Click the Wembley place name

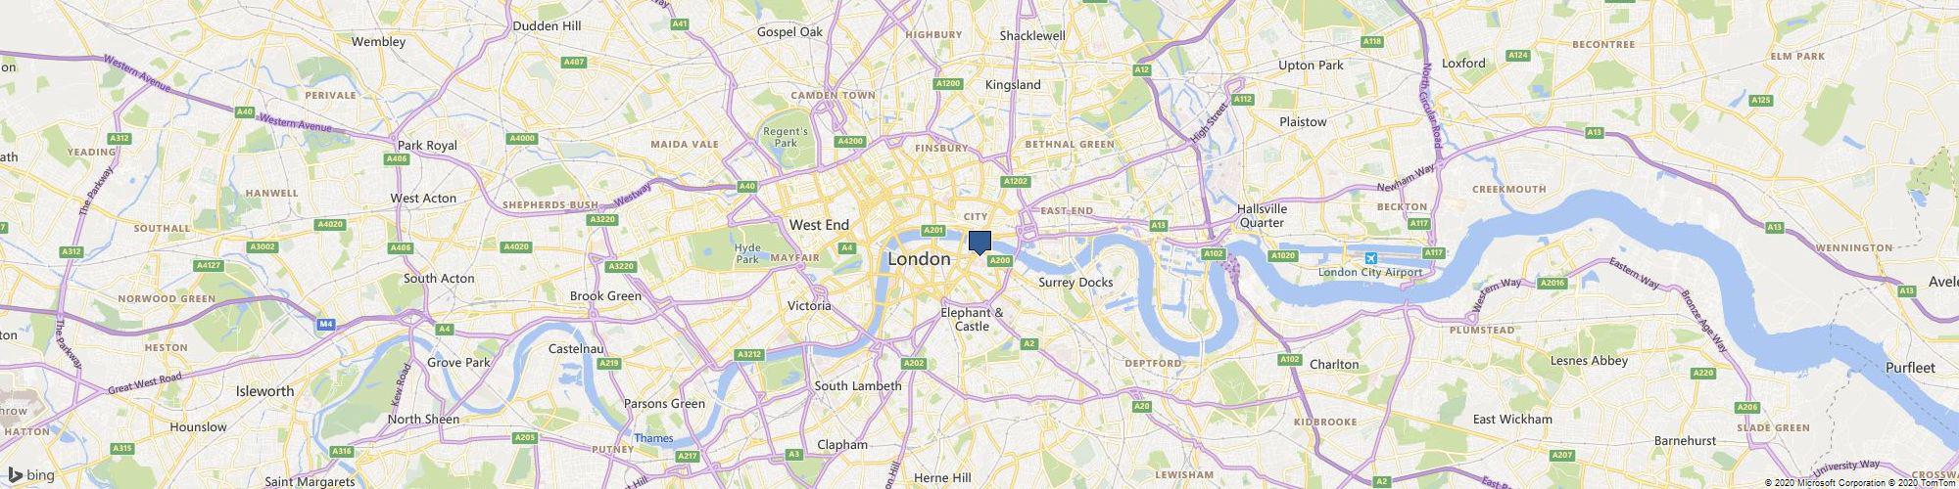tap(378, 42)
